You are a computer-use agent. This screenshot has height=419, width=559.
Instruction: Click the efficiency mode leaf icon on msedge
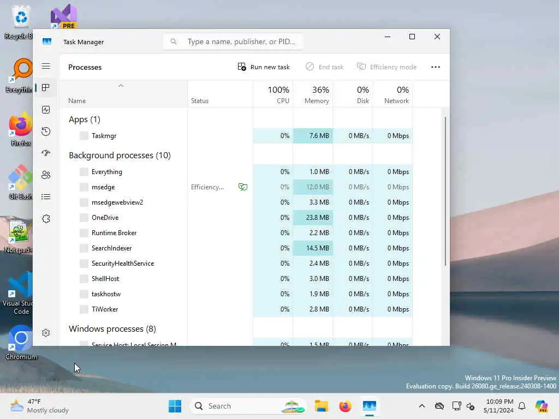[243, 187]
